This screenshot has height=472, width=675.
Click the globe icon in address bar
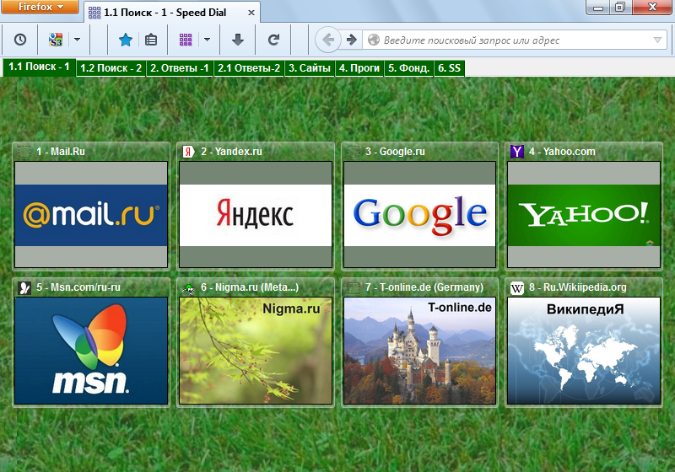374,40
